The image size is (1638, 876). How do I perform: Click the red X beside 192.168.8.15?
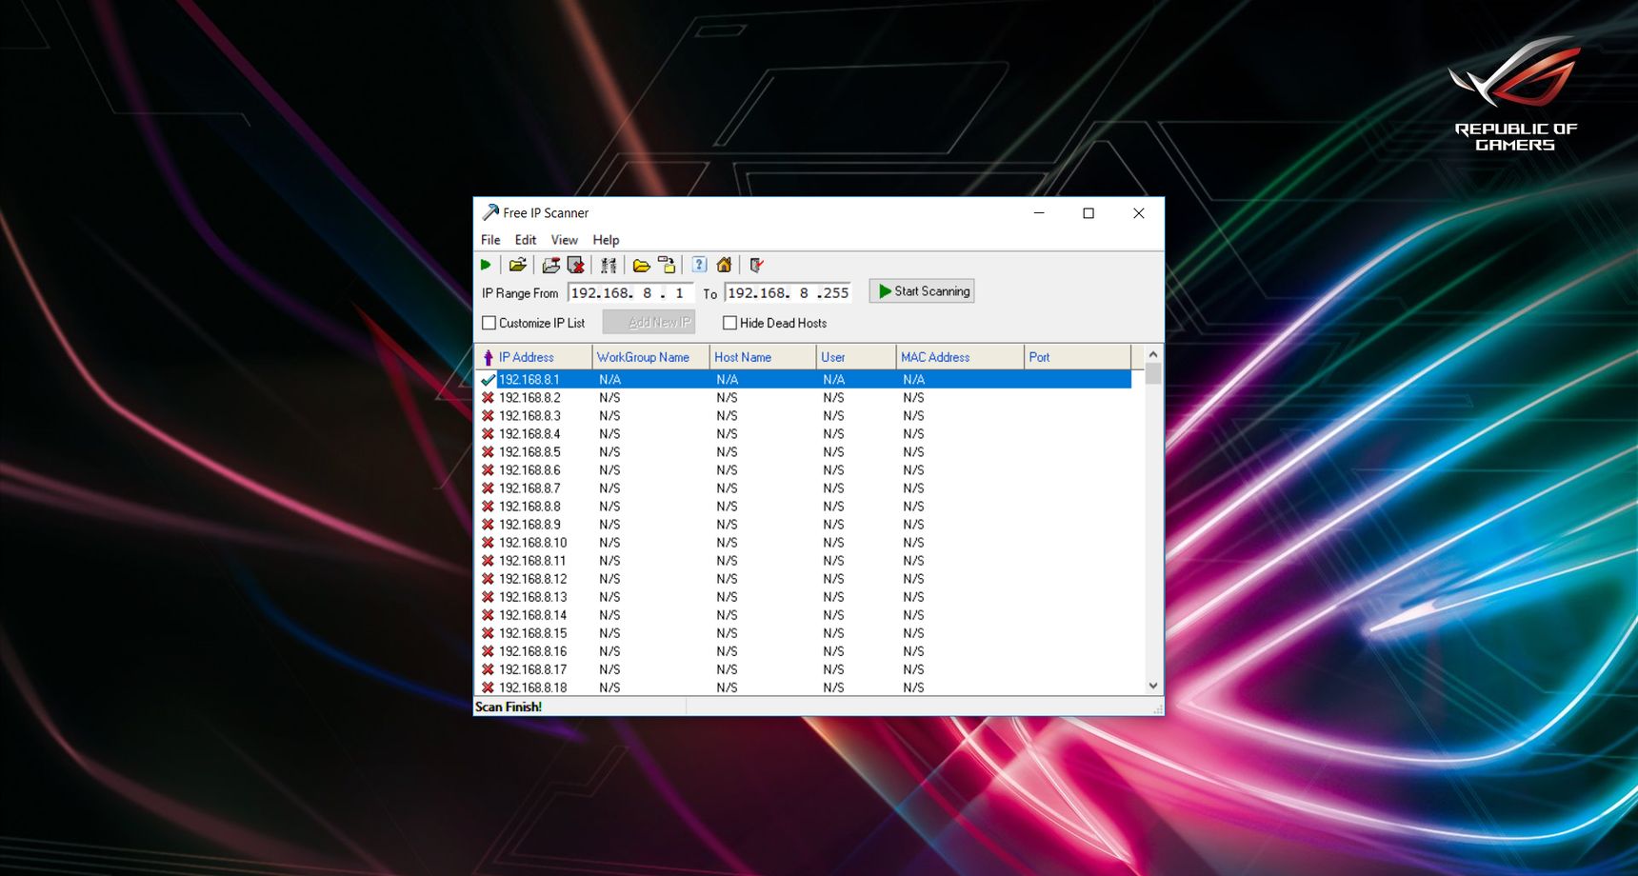click(x=488, y=632)
